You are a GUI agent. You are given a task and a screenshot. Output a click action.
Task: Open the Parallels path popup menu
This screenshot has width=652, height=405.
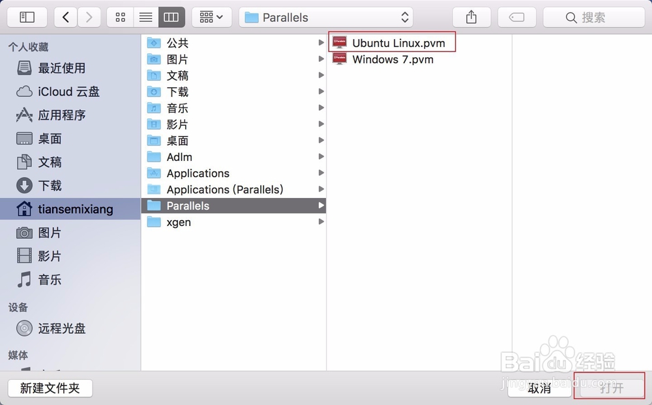pyautogui.click(x=326, y=17)
